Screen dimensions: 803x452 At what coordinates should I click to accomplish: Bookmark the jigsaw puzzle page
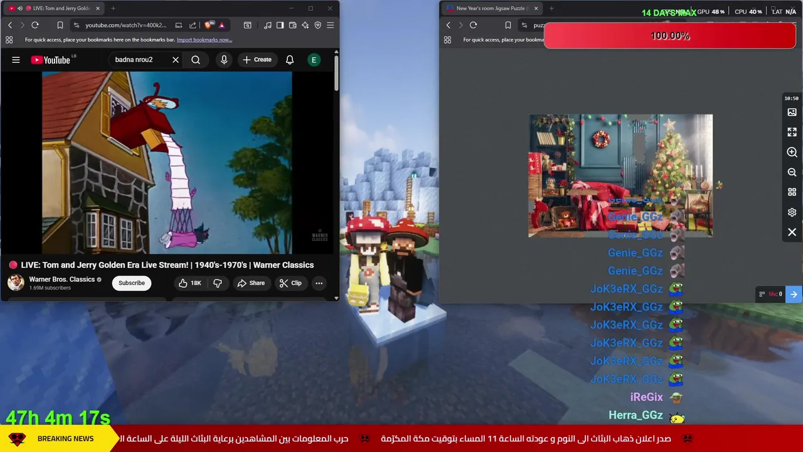(x=508, y=25)
